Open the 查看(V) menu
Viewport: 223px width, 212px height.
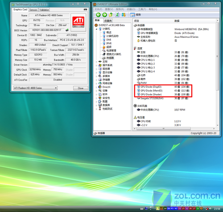pyautogui.click(x=109, y=9)
